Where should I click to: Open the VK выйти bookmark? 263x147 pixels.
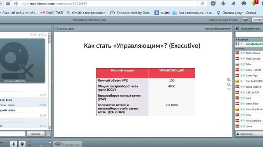tap(162, 13)
